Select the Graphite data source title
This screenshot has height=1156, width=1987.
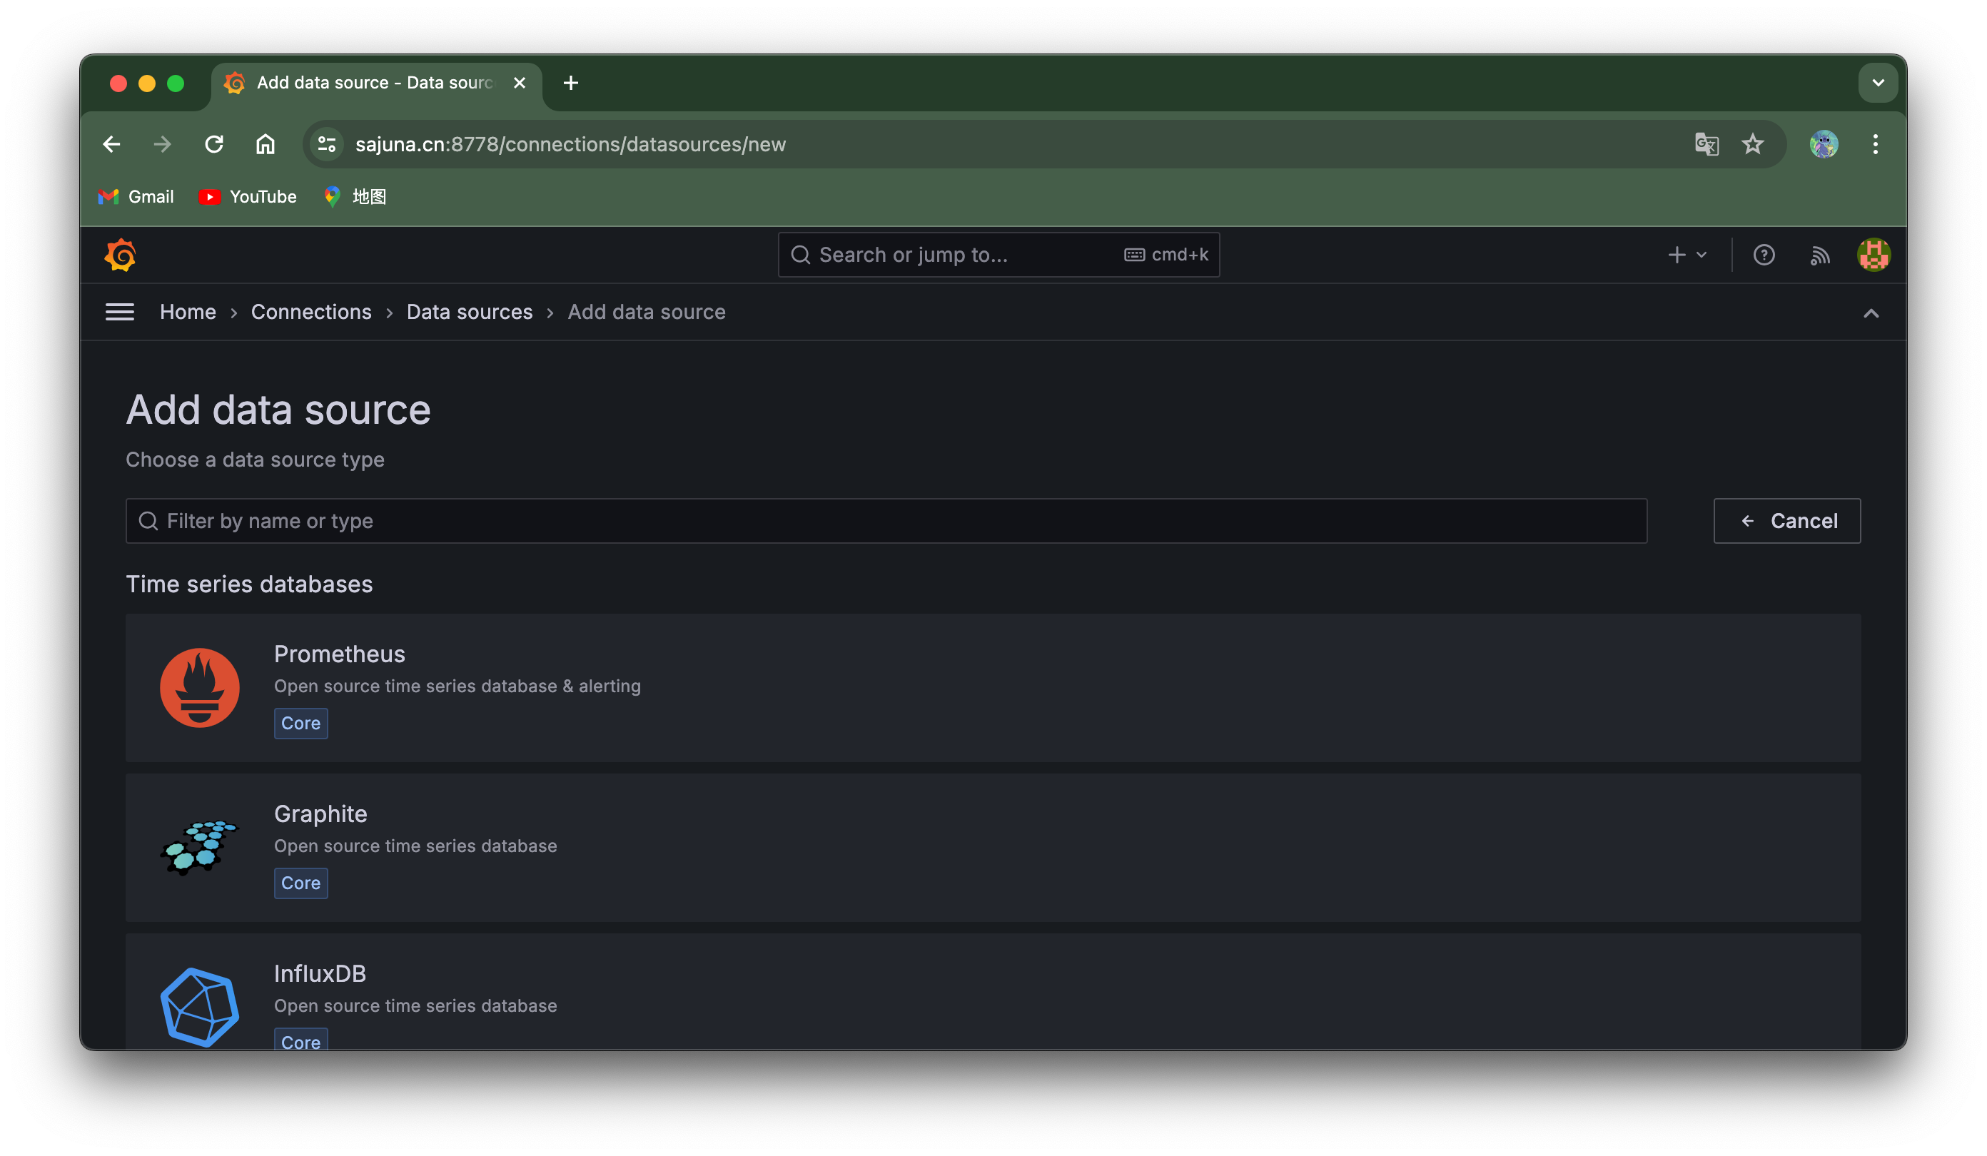(x=320, y=813)
